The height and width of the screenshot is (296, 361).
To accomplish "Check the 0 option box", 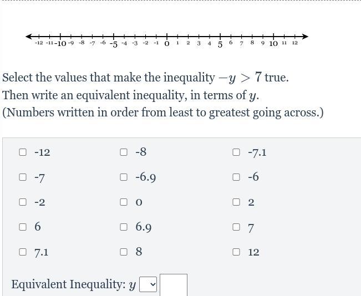I will [x=124, y=202].
